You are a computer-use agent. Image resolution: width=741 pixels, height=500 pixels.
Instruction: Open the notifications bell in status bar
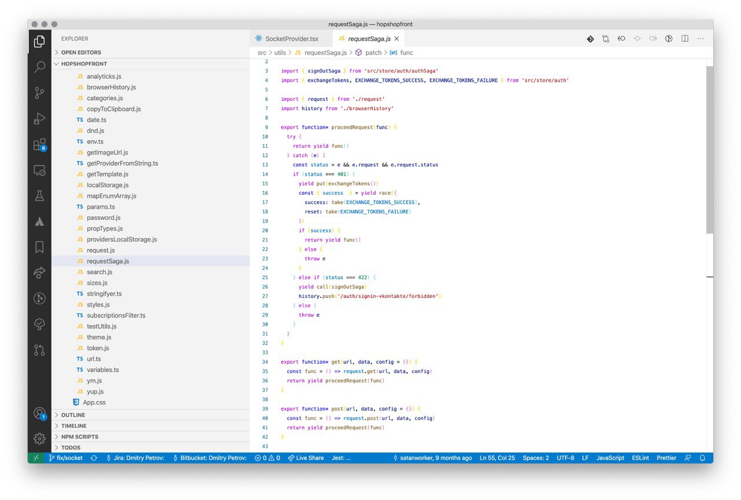pyautogui.click(x=702, y=458)
